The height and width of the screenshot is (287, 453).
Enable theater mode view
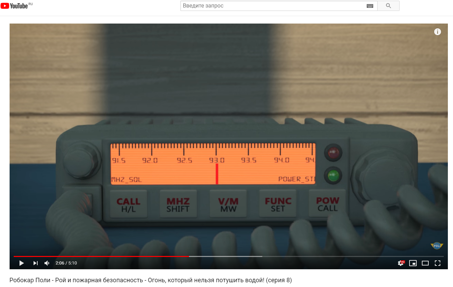tap(425, 263)
